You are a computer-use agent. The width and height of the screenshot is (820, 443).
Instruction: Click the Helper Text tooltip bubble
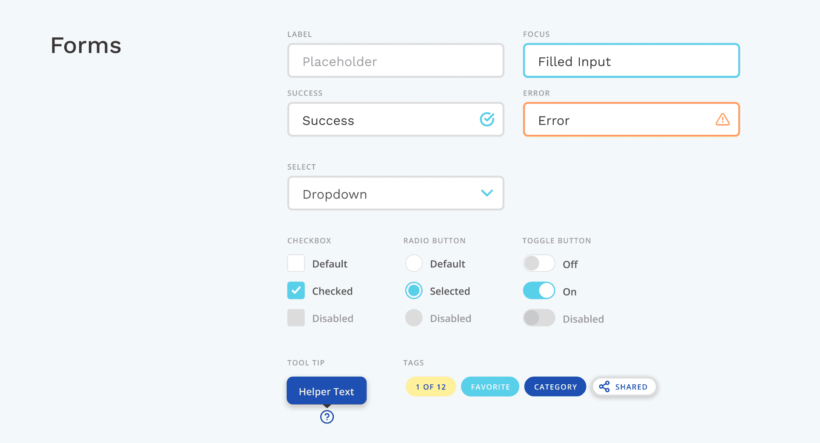pyautogui.click(x=326, y=391)
